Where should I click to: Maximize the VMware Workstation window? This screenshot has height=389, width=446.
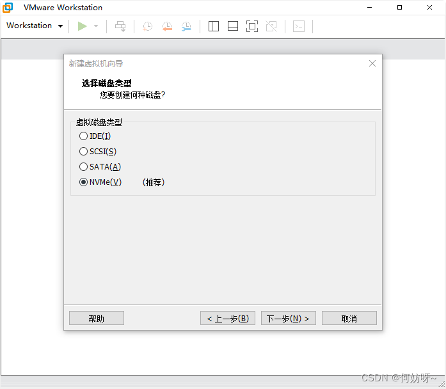click(x=400, y=8)
